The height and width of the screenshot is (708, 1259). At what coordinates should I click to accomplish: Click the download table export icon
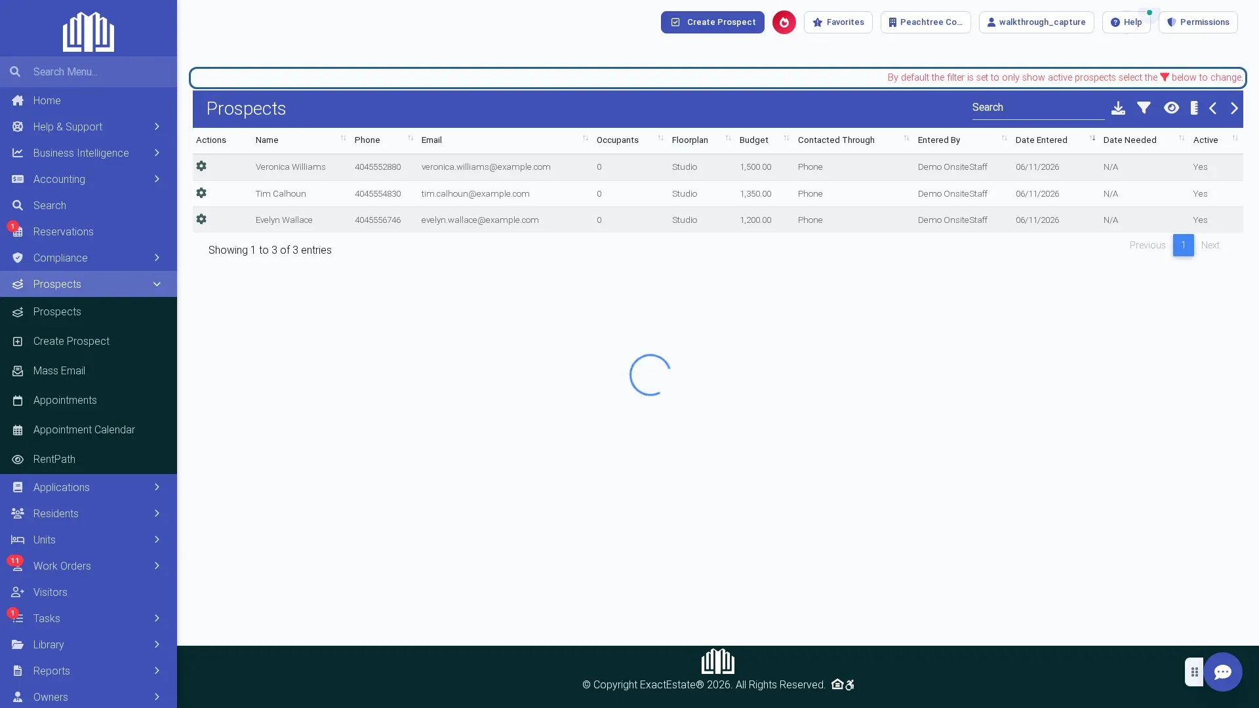click(x=1118, y=108)
